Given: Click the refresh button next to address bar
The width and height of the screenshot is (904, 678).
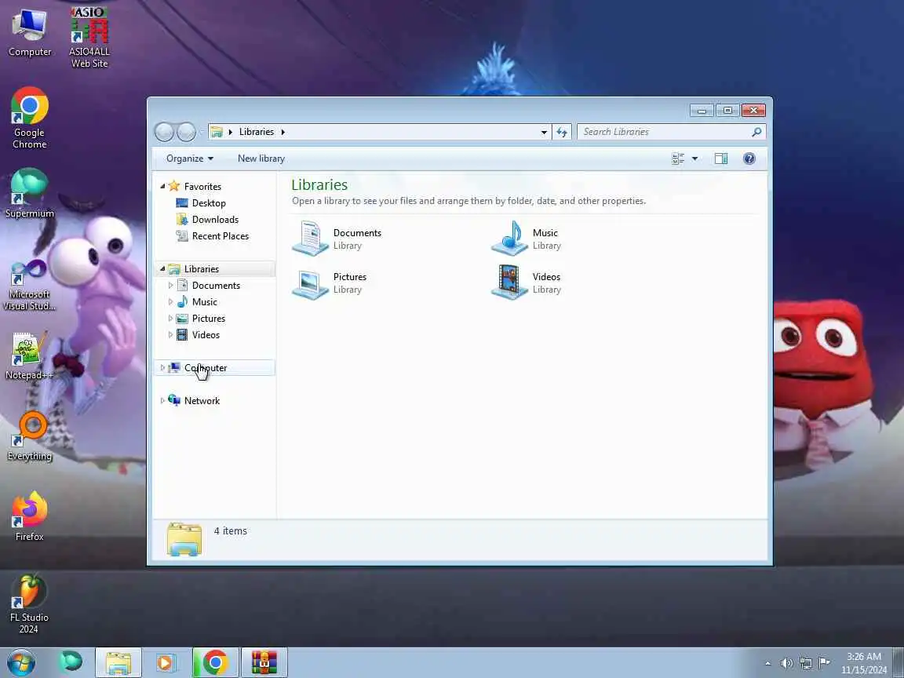Looking at the screenshot, I should 562,132.
